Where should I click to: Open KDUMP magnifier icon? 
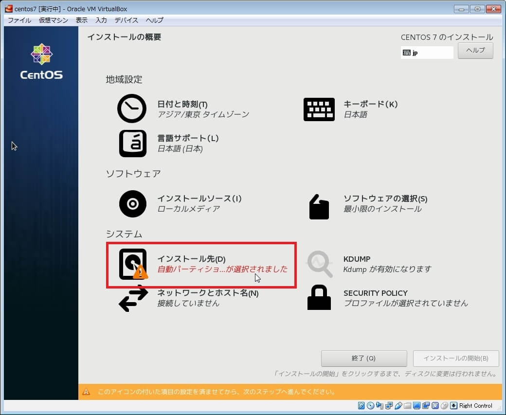tap(319, 264)
